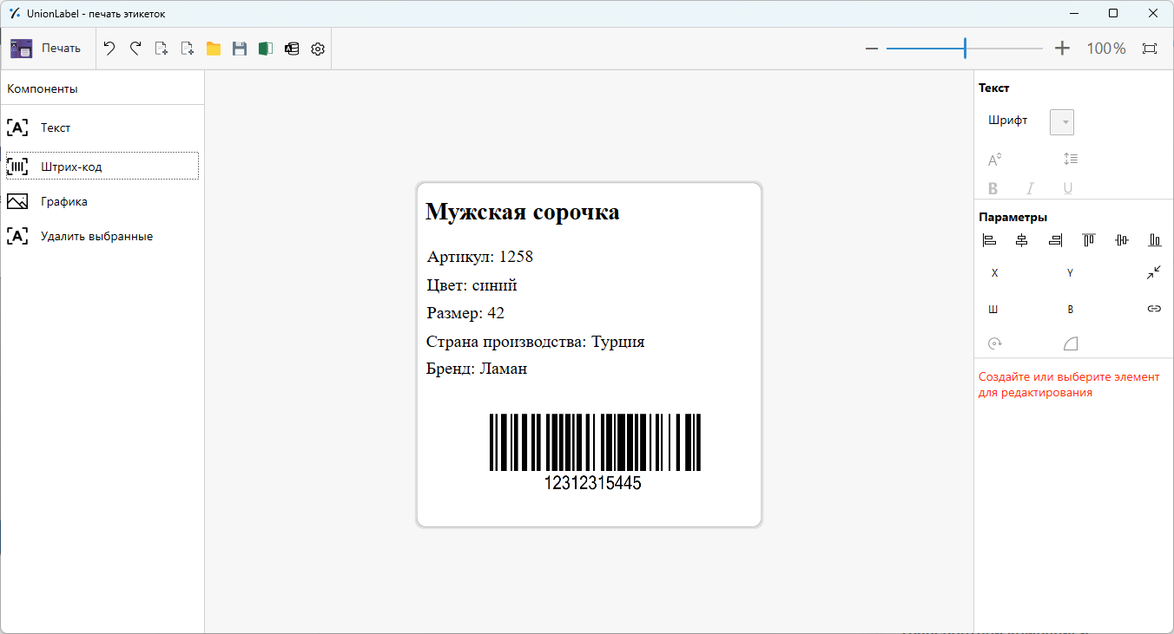The image size is (1174, 634).
Task: Click the Access database icon
Action: pos(292,49)
